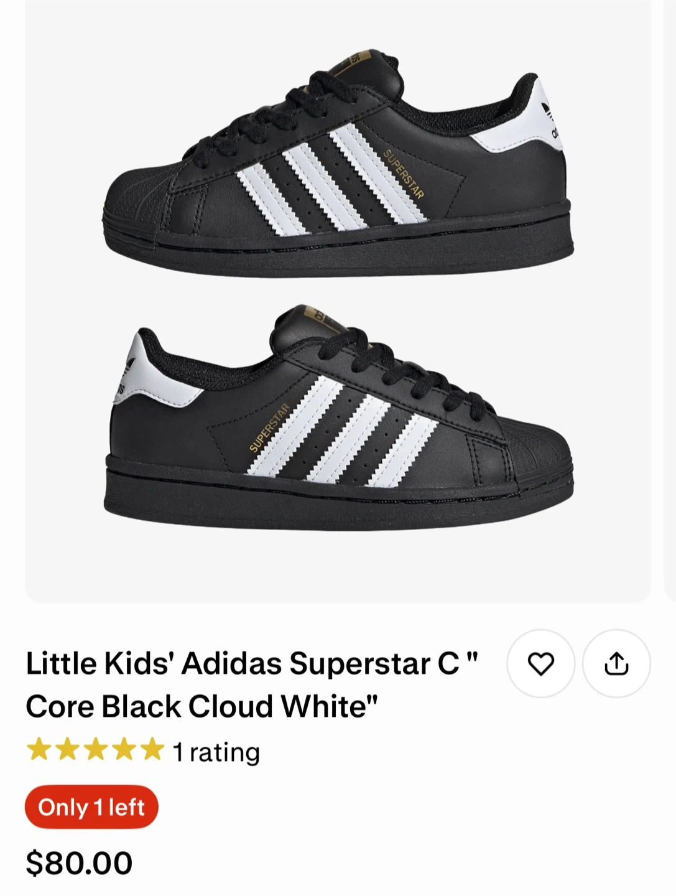The image size is (676, 896).
Task: Click next image peeking at right edge
Action: pyautogui.click(x=670, y=299)
